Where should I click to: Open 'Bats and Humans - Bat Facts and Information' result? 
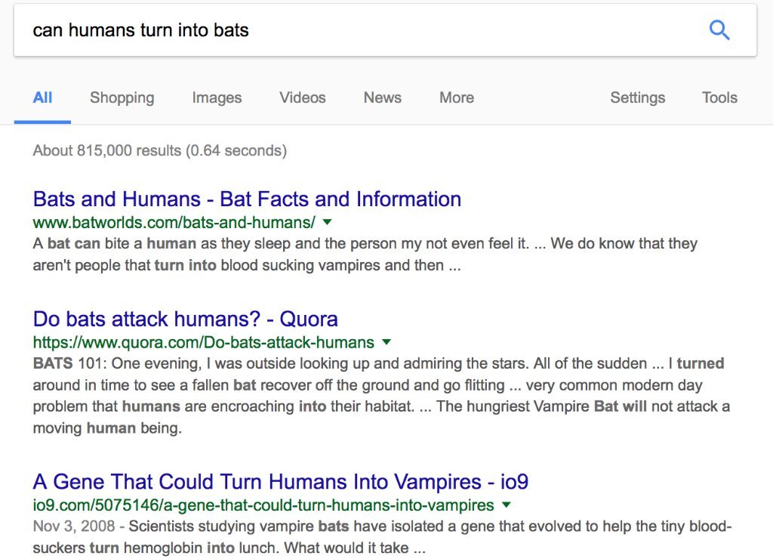pyautogui.click(x=247, y=199)
